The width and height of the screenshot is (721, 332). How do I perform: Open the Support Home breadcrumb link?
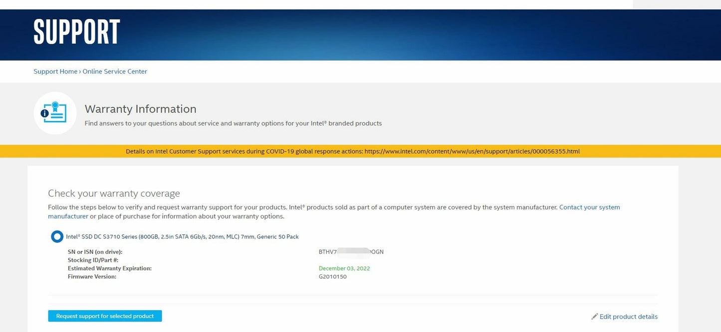[x=55, y=72]
